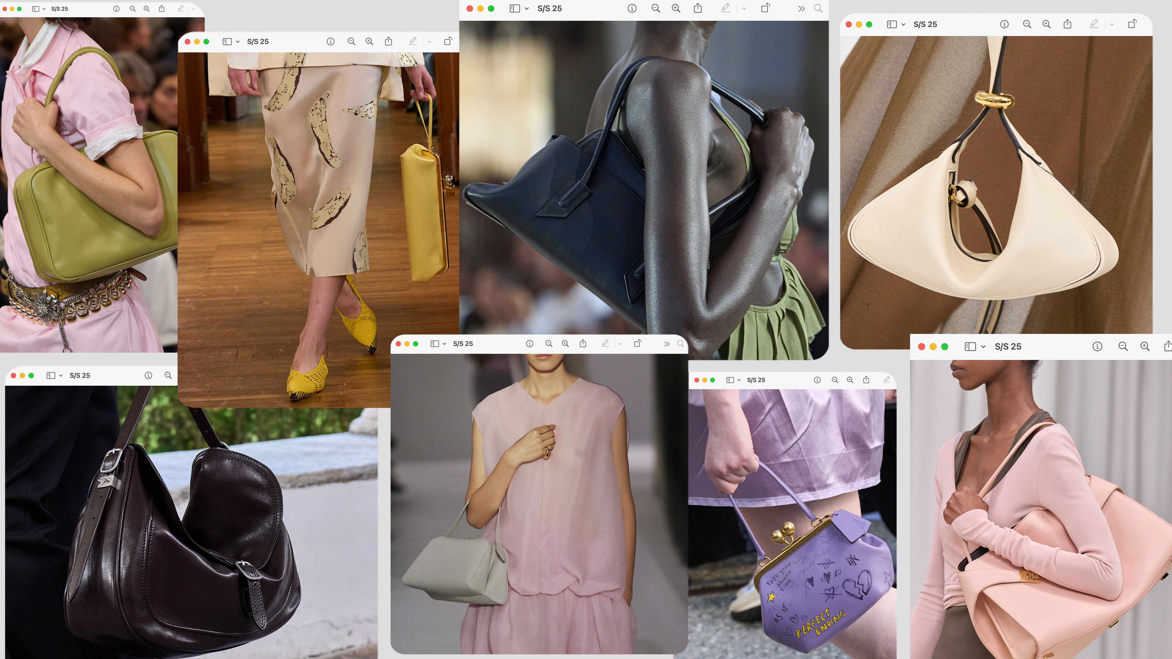Click S/S 25 title of green bag window

(x=59, y=9)
